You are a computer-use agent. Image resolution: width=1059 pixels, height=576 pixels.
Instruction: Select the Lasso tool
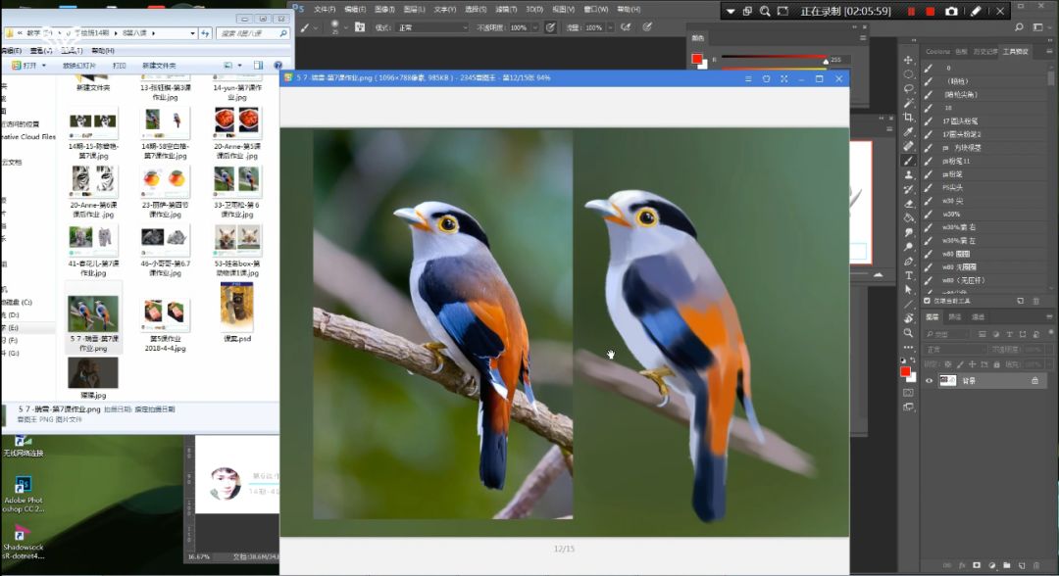(x=908, y=88)
